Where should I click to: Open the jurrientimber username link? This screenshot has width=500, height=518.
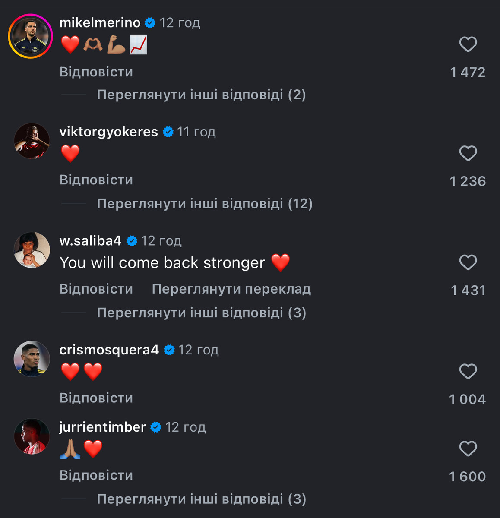point(102,427)
